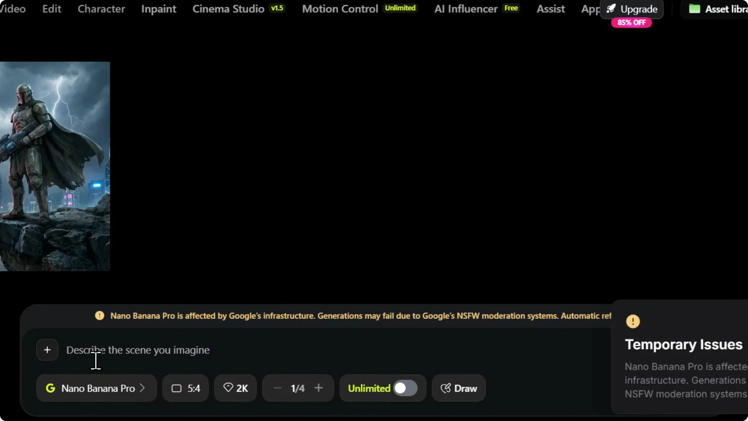Open the 2K resolution quality selector
Image resolution: width=748 pixels, height=421 pixels.
(x=235, y=388)
